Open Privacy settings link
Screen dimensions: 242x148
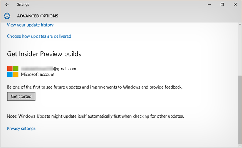21,129
